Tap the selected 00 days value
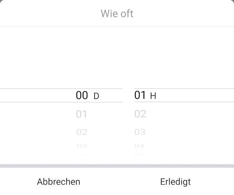This screenshot has width=234, height=195. pyautogui.click(x=82, y=95)
